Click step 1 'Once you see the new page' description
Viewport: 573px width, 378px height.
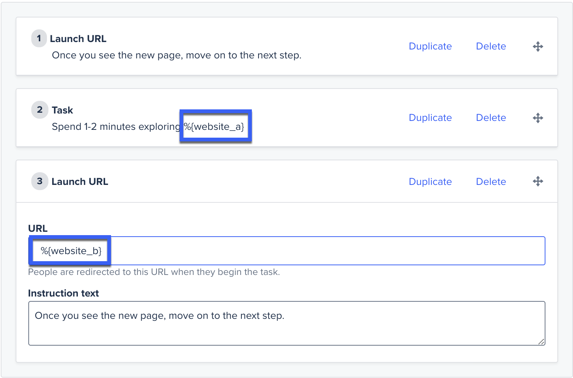point(177,55)
